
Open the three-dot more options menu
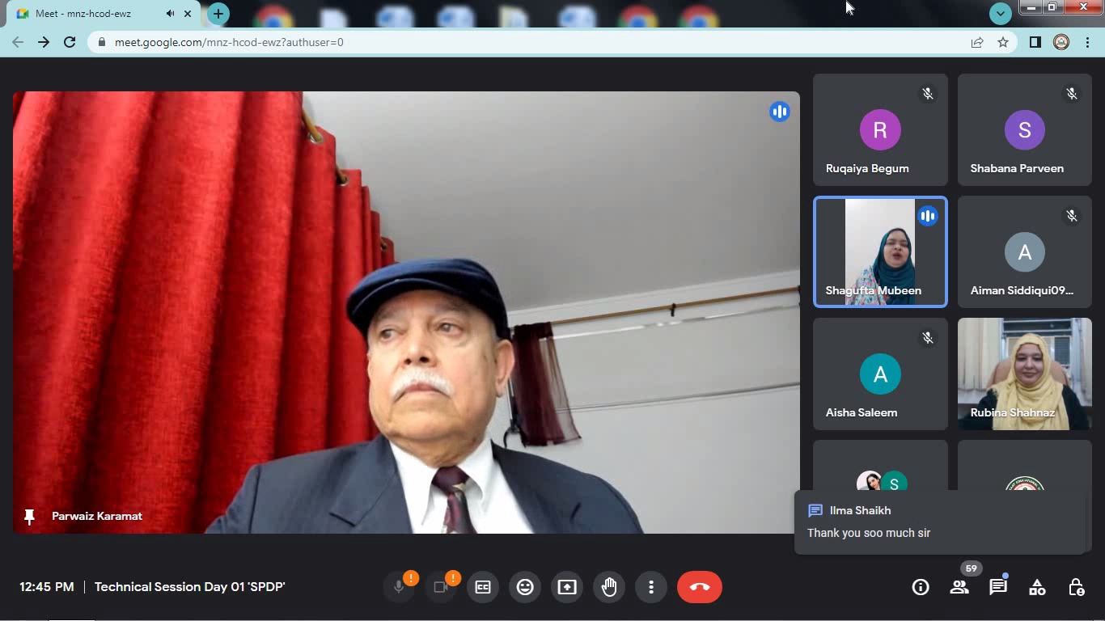pyautogui.click(x=651, y=587)
